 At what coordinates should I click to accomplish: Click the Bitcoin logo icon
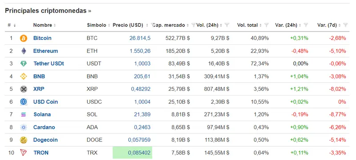pos(24,38)
